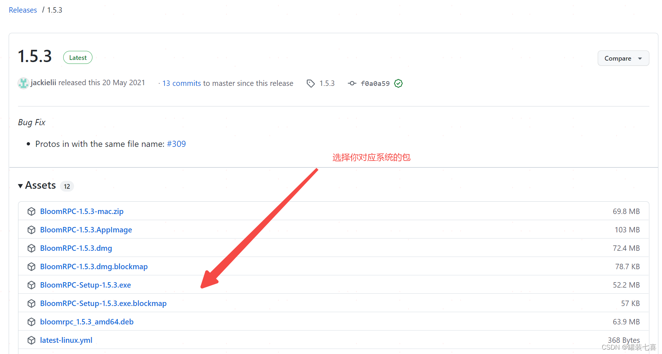
Task: Download BloomRPC-1.5.3-mac.zip
Action: coord(82,211)
